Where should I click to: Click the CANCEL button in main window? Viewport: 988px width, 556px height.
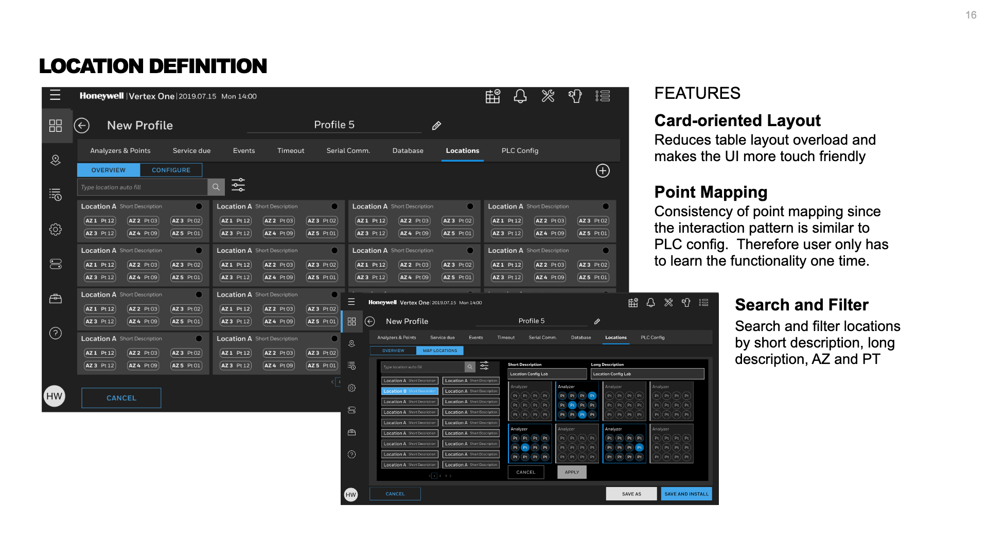point(121,398)
